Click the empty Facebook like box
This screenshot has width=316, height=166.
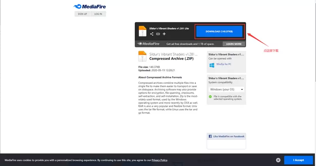coord(226,144)
